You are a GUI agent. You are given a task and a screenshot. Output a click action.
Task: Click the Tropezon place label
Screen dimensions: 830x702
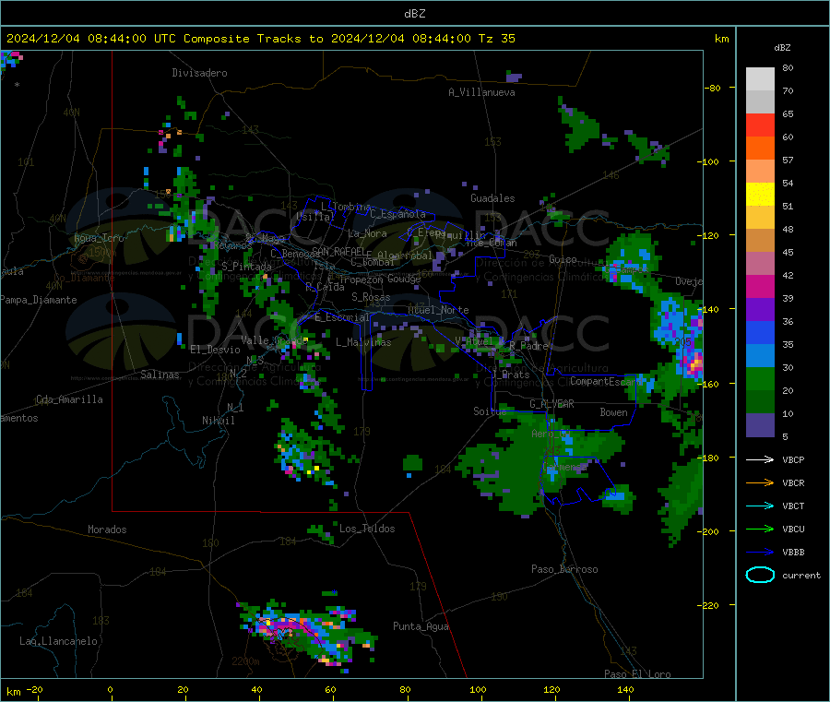point(361,280)
